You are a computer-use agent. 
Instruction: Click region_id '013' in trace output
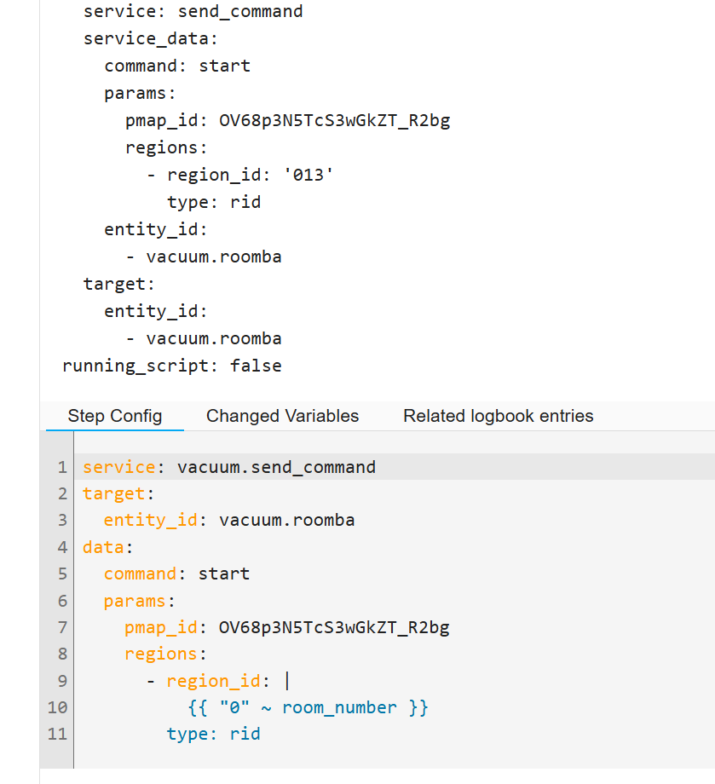[250, 175]
